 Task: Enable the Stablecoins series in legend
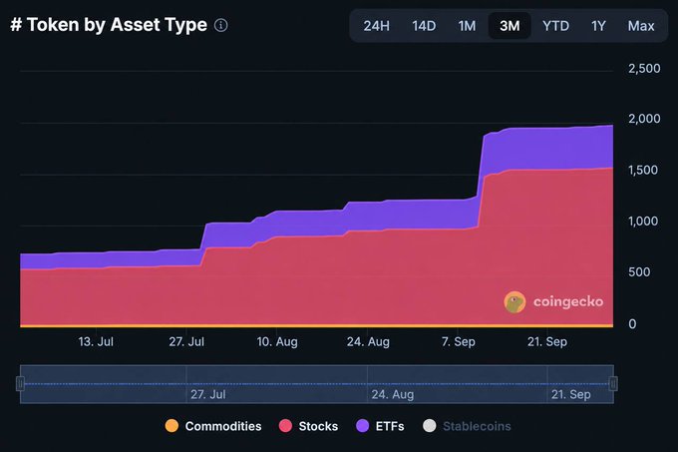click(467, 426)
